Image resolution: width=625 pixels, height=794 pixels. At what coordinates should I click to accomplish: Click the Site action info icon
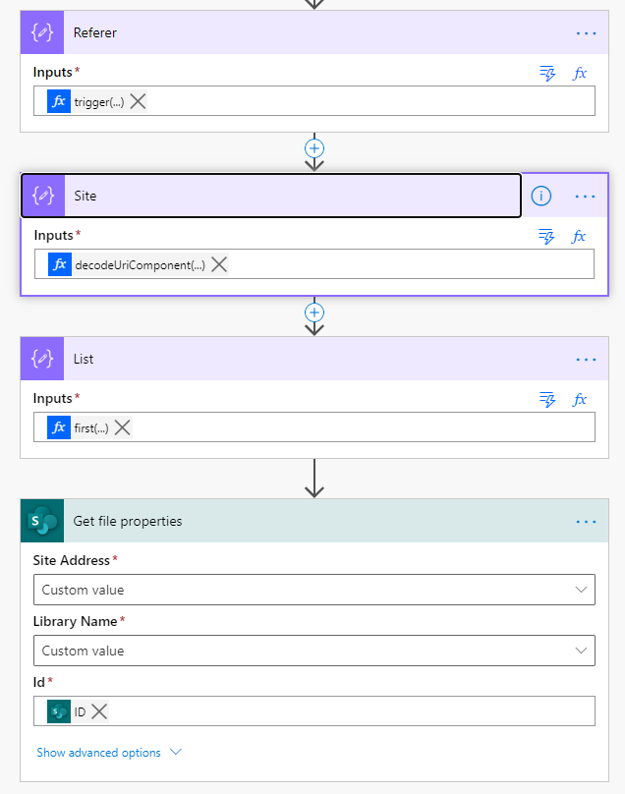[x=541, y=196]
